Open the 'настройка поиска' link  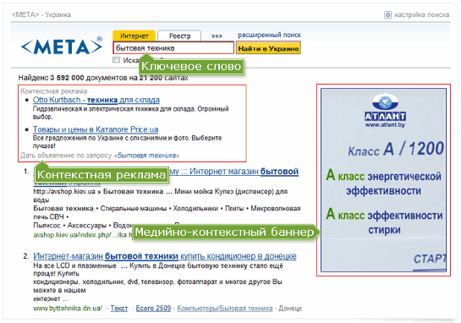click(421, 14)
